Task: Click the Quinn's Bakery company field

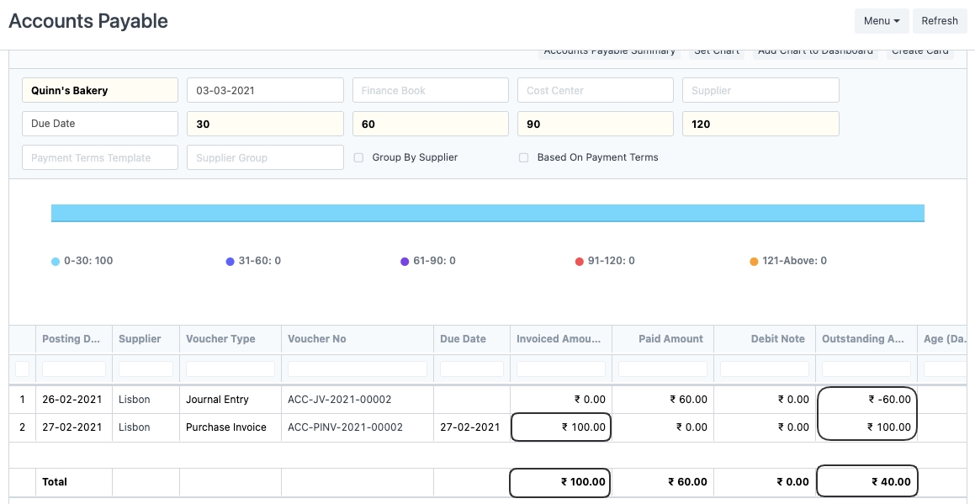Action: coord(99,90)
